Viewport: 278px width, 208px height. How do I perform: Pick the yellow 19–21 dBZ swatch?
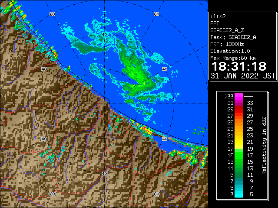coord(239,142)
